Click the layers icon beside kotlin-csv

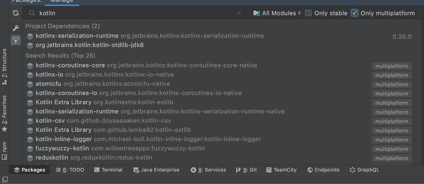click(x=30, y=121)
